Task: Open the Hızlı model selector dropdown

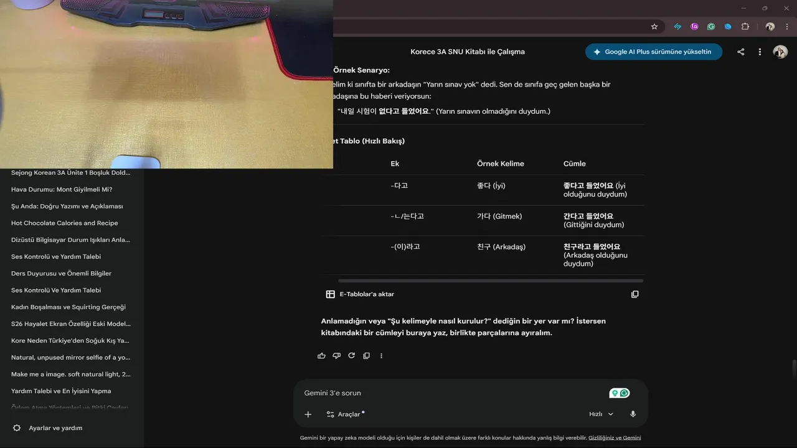Action: (x=601, y=414)
